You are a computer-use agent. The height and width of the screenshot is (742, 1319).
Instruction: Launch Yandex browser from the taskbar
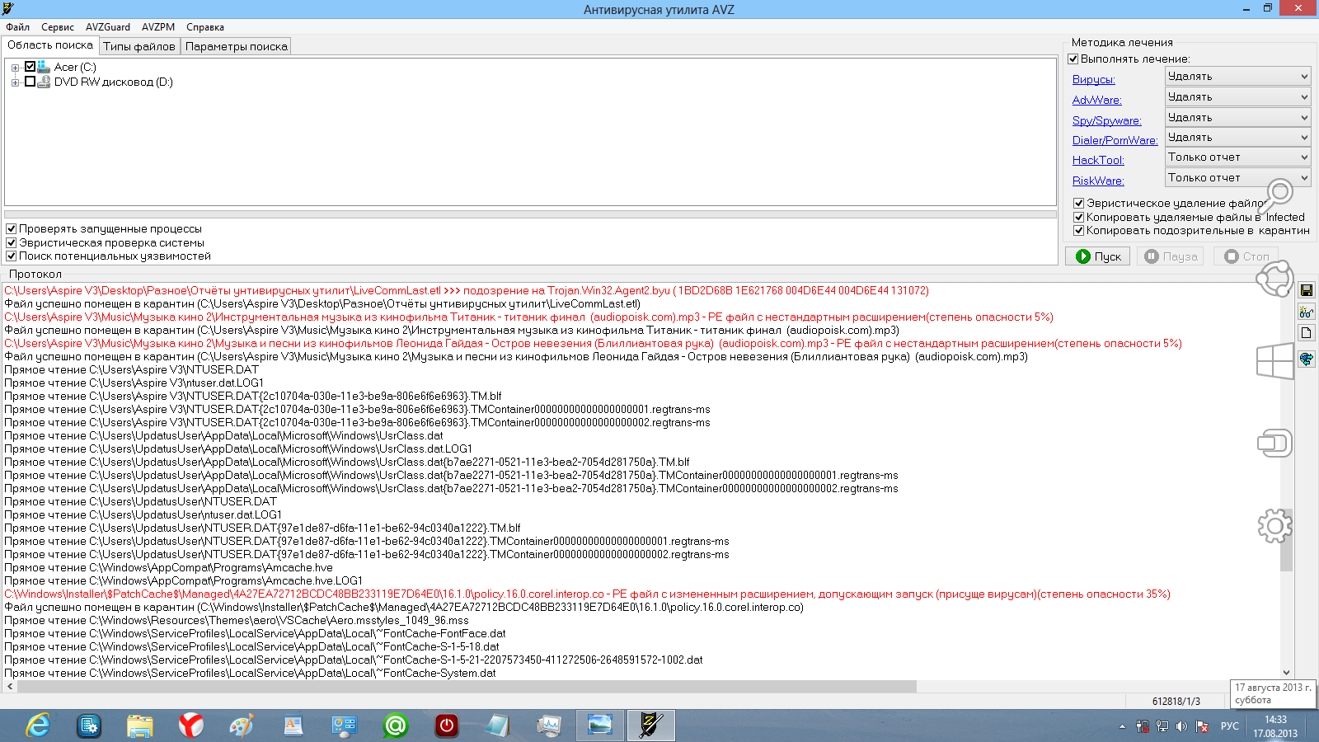(191, 726)
